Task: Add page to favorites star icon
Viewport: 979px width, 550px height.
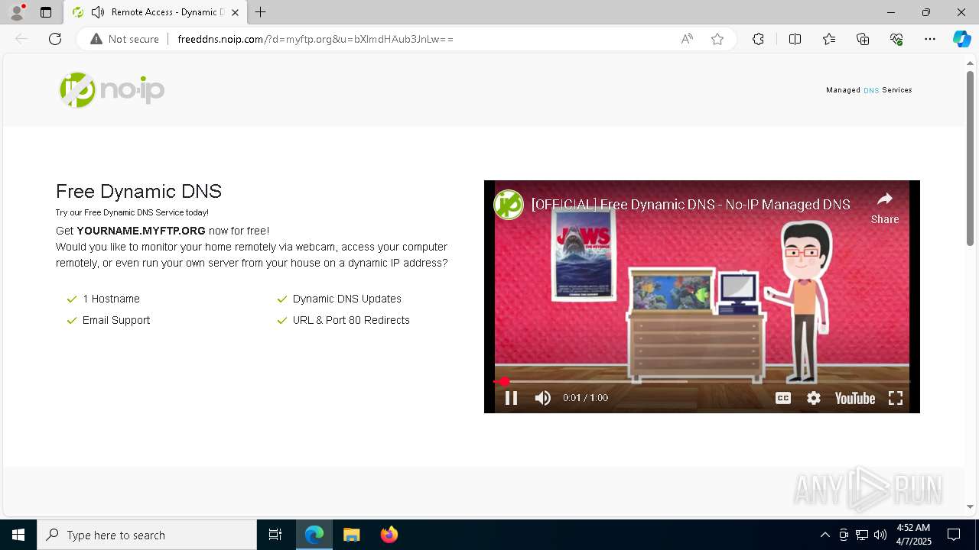Action: click(x=717, y=39)
